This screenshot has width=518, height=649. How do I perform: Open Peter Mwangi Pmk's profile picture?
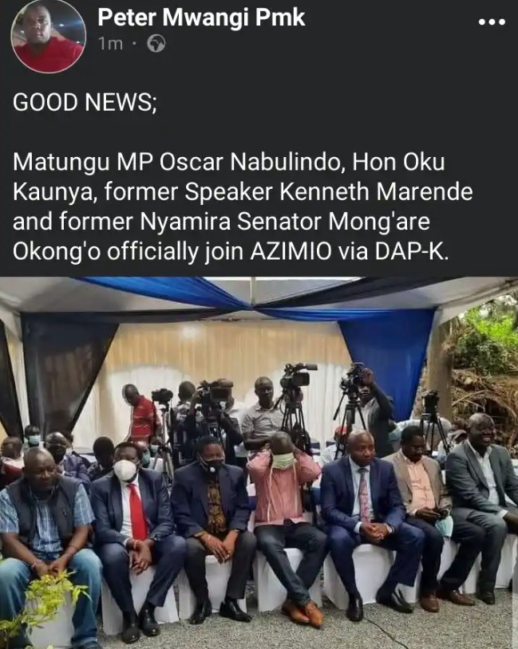click(49, 36)
